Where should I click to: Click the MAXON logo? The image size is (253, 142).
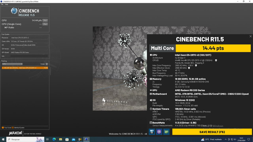coord(15,133)
